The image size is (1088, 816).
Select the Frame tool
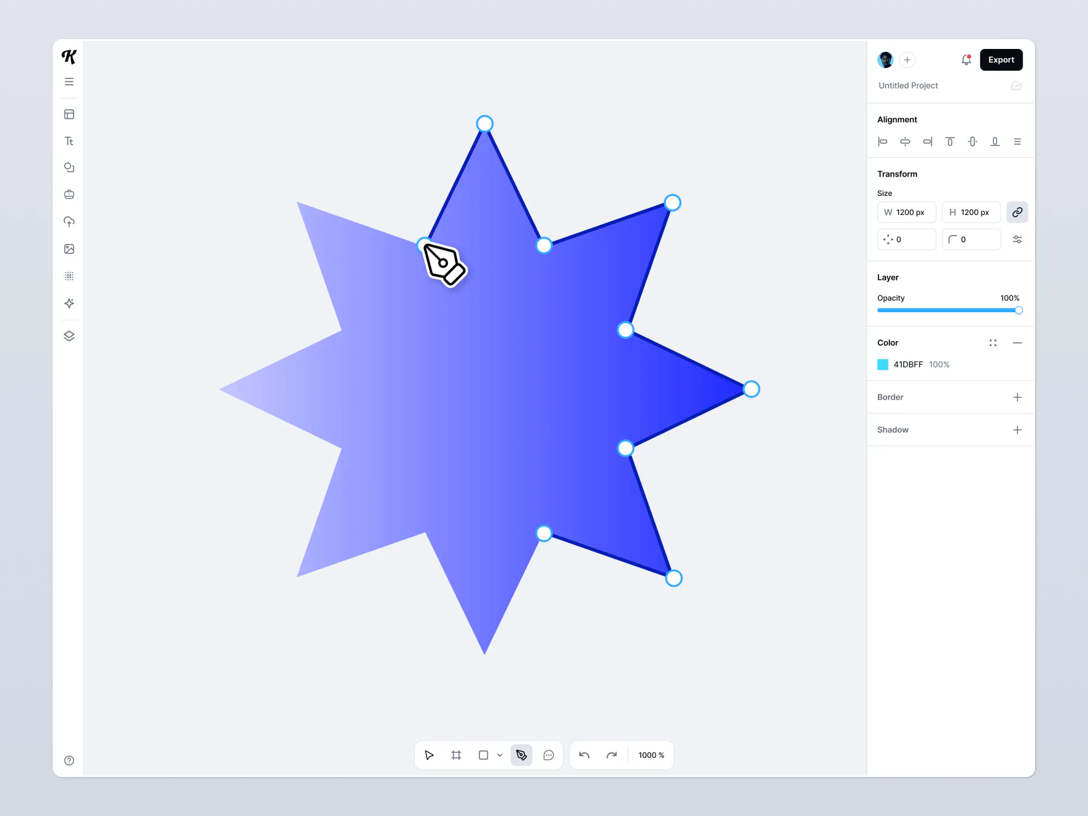point(456,755)
